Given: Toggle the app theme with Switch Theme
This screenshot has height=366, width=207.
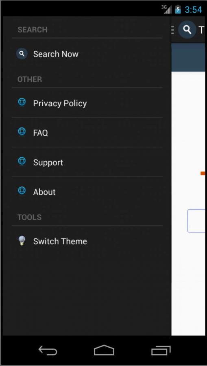Looking at the screenshot, I should click(x=87, y=241).
